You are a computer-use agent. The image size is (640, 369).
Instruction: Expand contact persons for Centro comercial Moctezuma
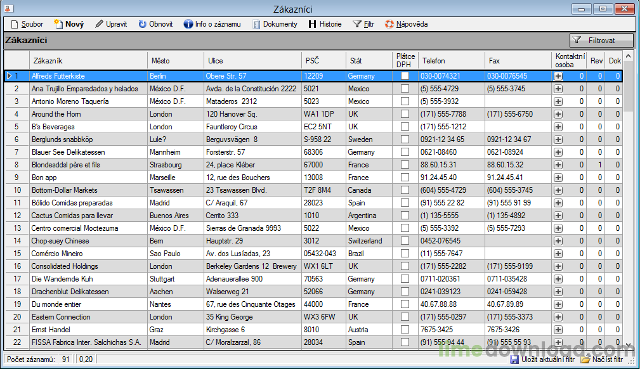click(558, 228)
